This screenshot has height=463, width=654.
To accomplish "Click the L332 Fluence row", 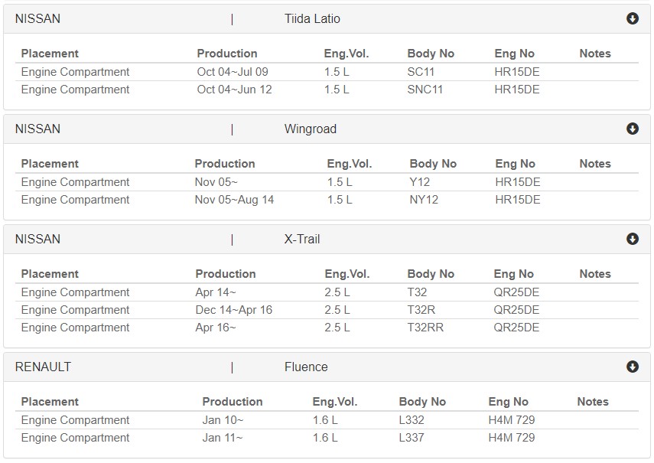I will (x=327, y=420).
